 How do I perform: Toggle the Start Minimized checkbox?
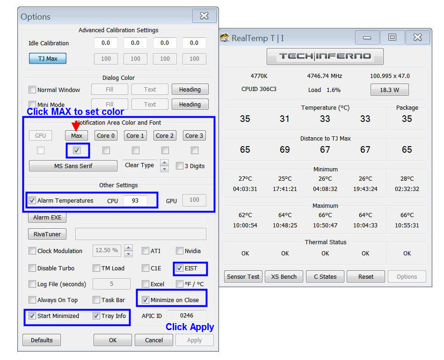pyautogui.click(x=32, y=316)
